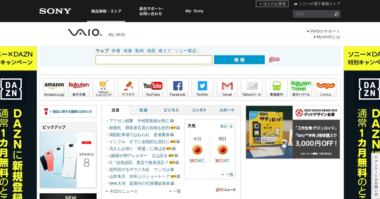Screen dimensions: 380x199
Task: Switch to the エンタメ news tab
Action: (199, 110)
